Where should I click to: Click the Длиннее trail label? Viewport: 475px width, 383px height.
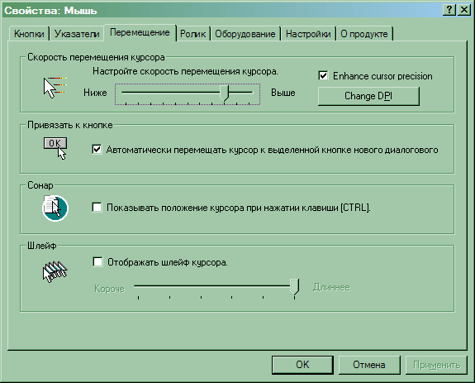tap(331, 287)
